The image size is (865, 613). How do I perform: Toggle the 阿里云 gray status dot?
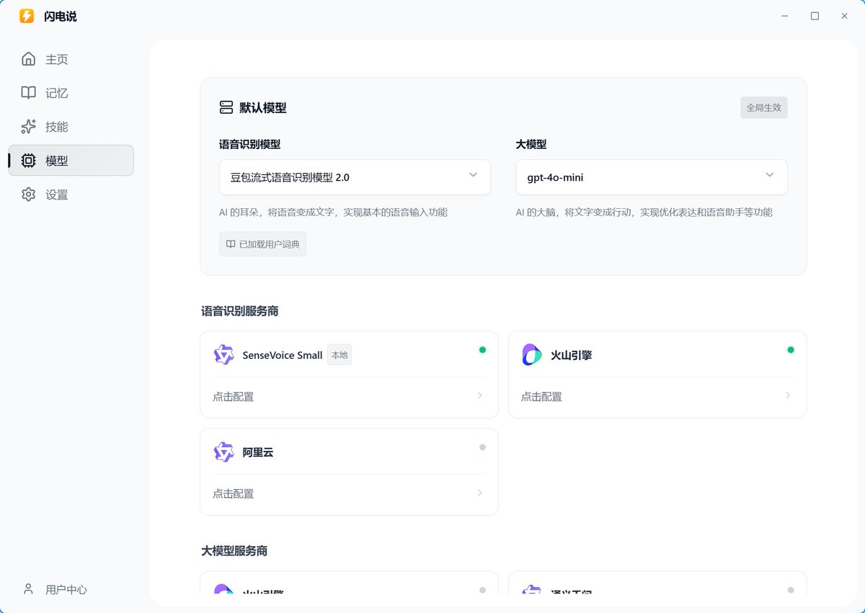click(482, 447)
